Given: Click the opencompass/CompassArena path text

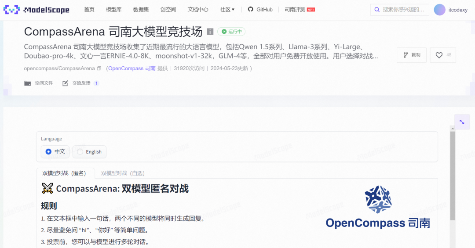Looking at the screenshot, I should click(59, 68).
